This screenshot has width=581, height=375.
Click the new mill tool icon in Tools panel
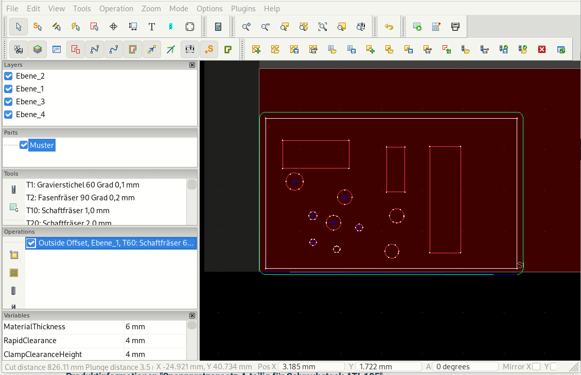[x=14, y=190]
